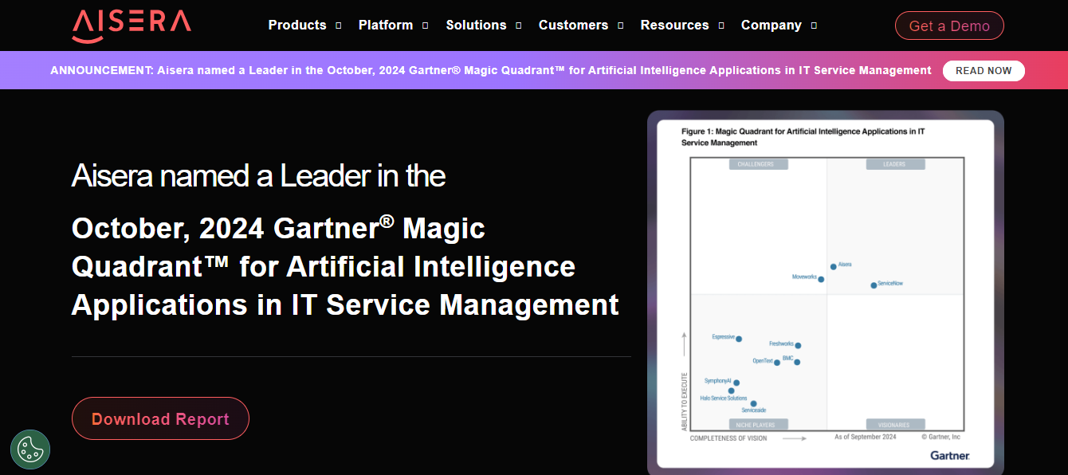Expand the dropdown indicator beside Company
Viewport: 1068px width, 475px height.
point(814,26)
